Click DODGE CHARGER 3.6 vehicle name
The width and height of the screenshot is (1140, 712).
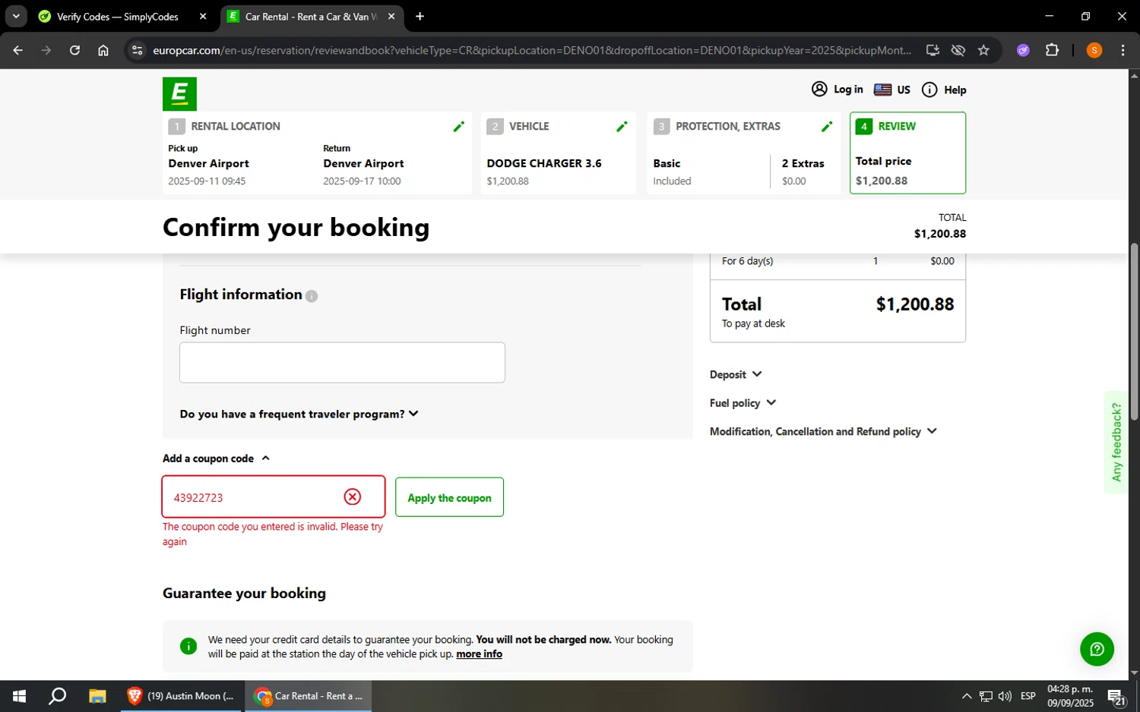click(544, 163)
